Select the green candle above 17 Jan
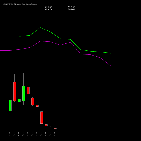Image resolution: width=141 pixels, height=141 pixels. (x=24, y=93)
